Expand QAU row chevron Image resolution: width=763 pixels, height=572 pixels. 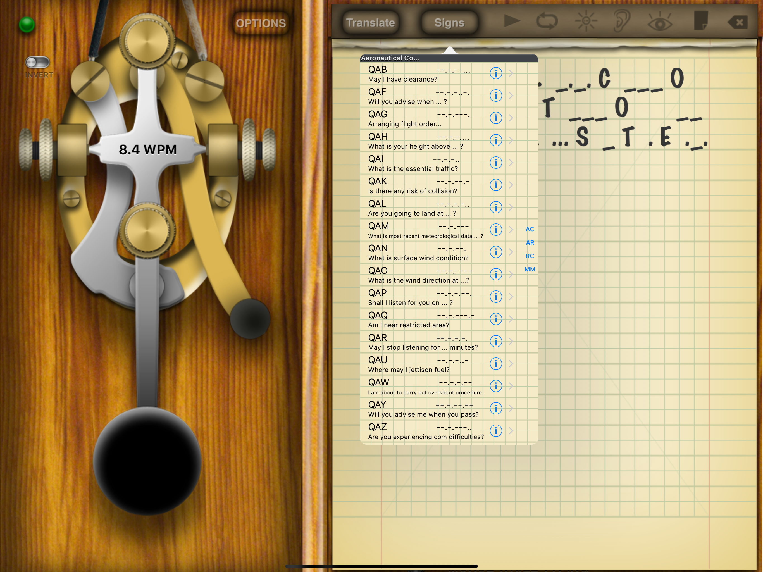511,364
